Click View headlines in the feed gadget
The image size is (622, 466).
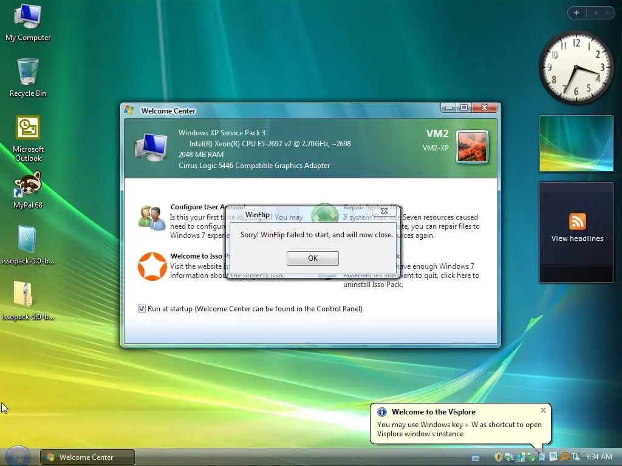click(577, 238)
